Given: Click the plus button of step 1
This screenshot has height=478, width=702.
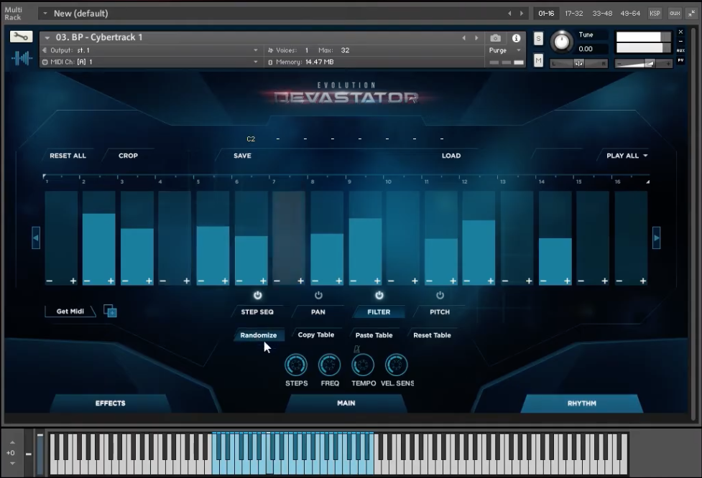Looking at the screenshot, I should [73, 281].
